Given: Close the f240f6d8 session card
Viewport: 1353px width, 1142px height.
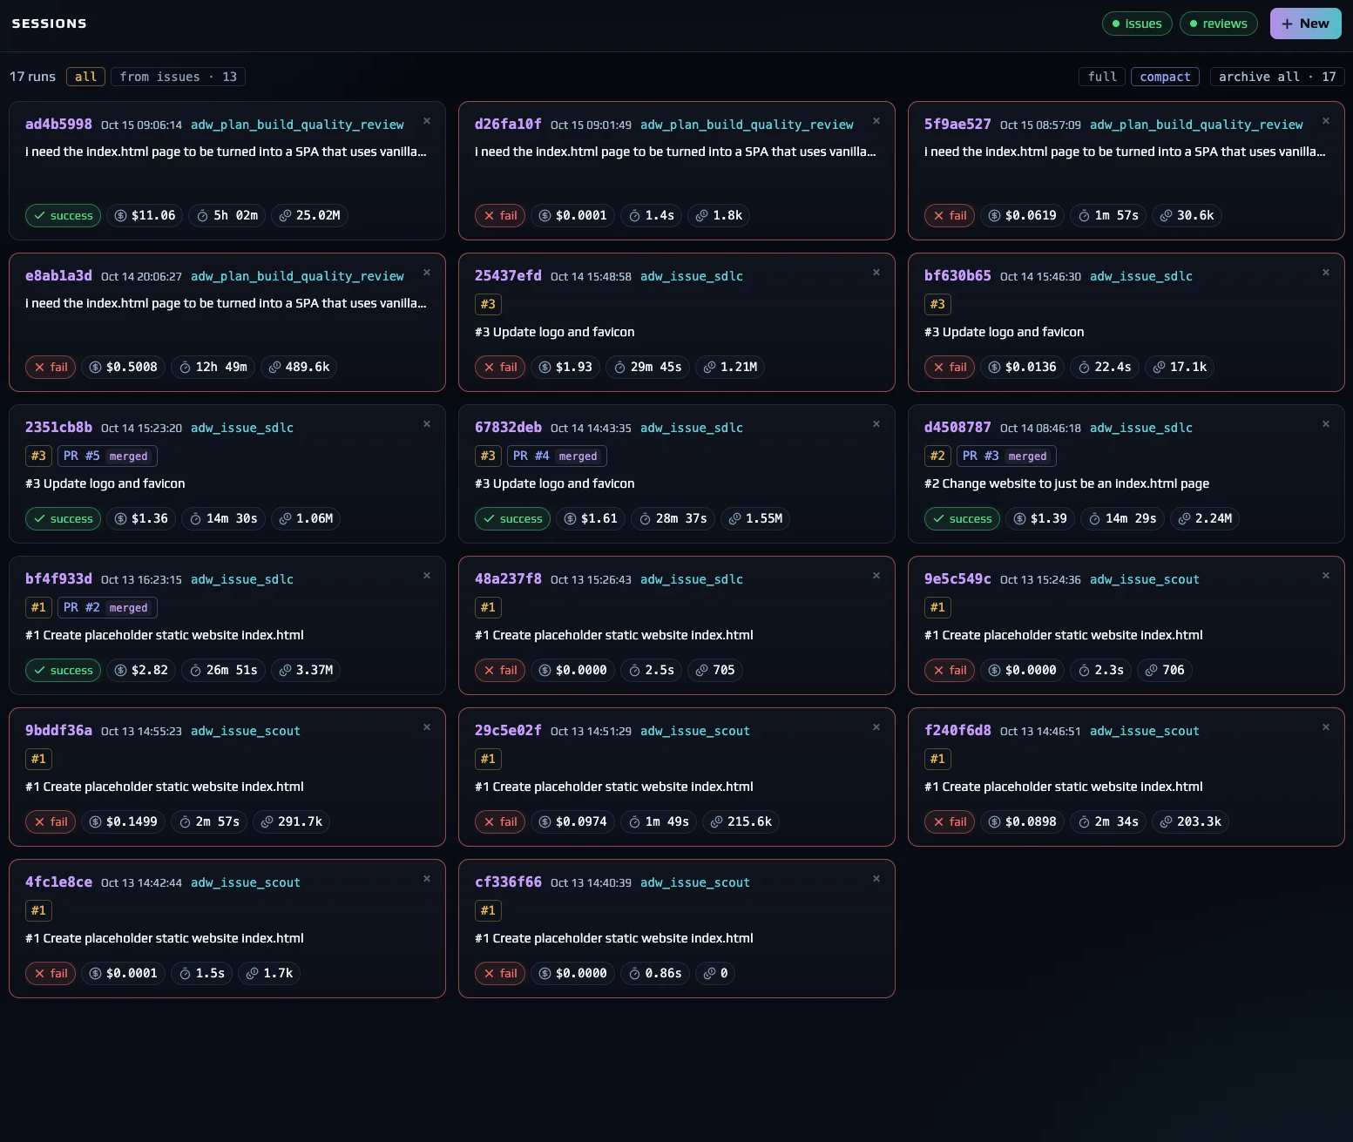Looking at the screenshot, I should point(1326,727).
